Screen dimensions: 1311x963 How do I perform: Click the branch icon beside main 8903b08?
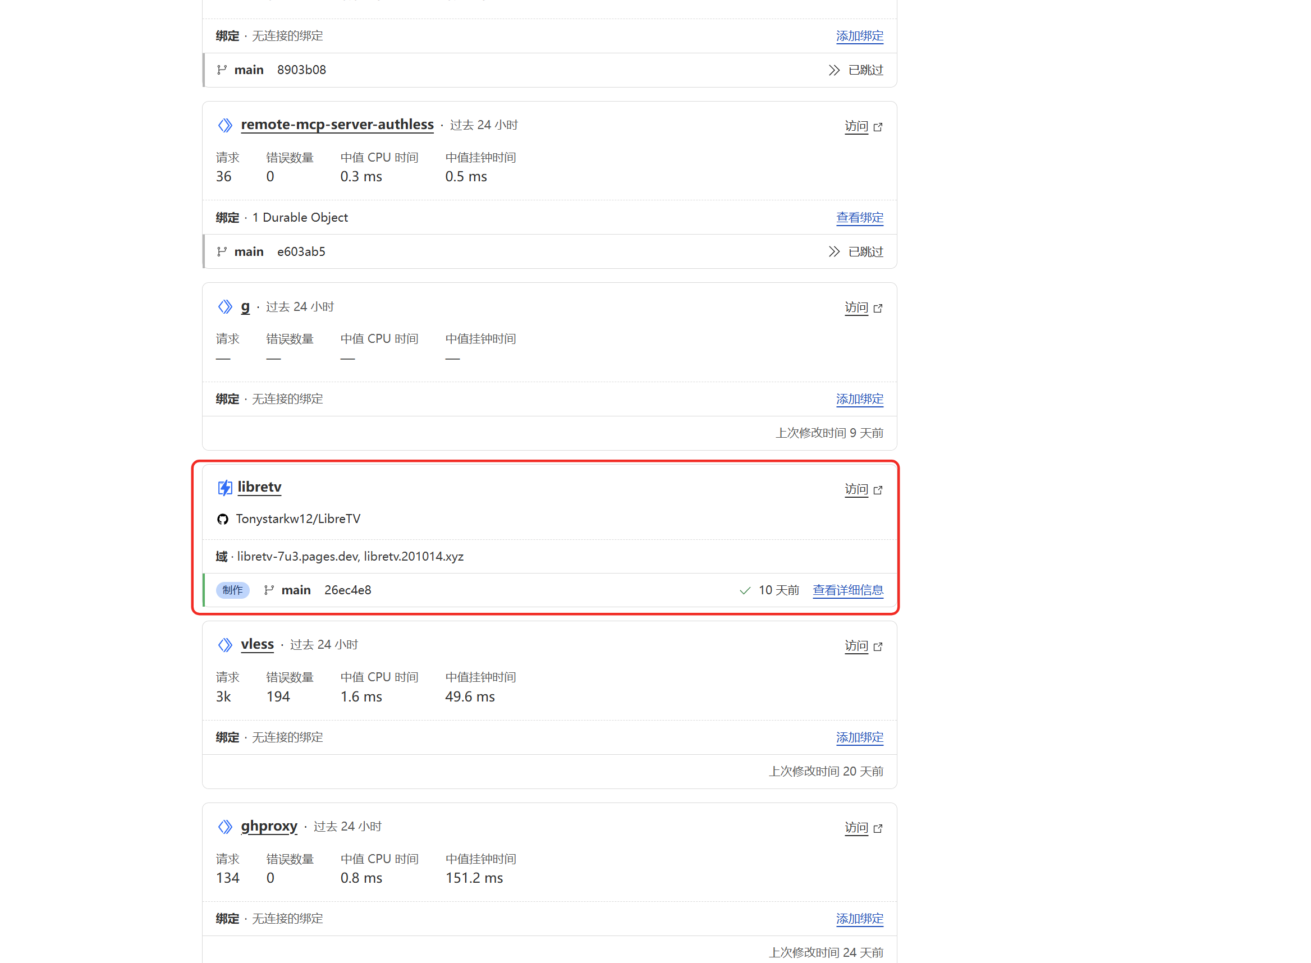point(222,70)
